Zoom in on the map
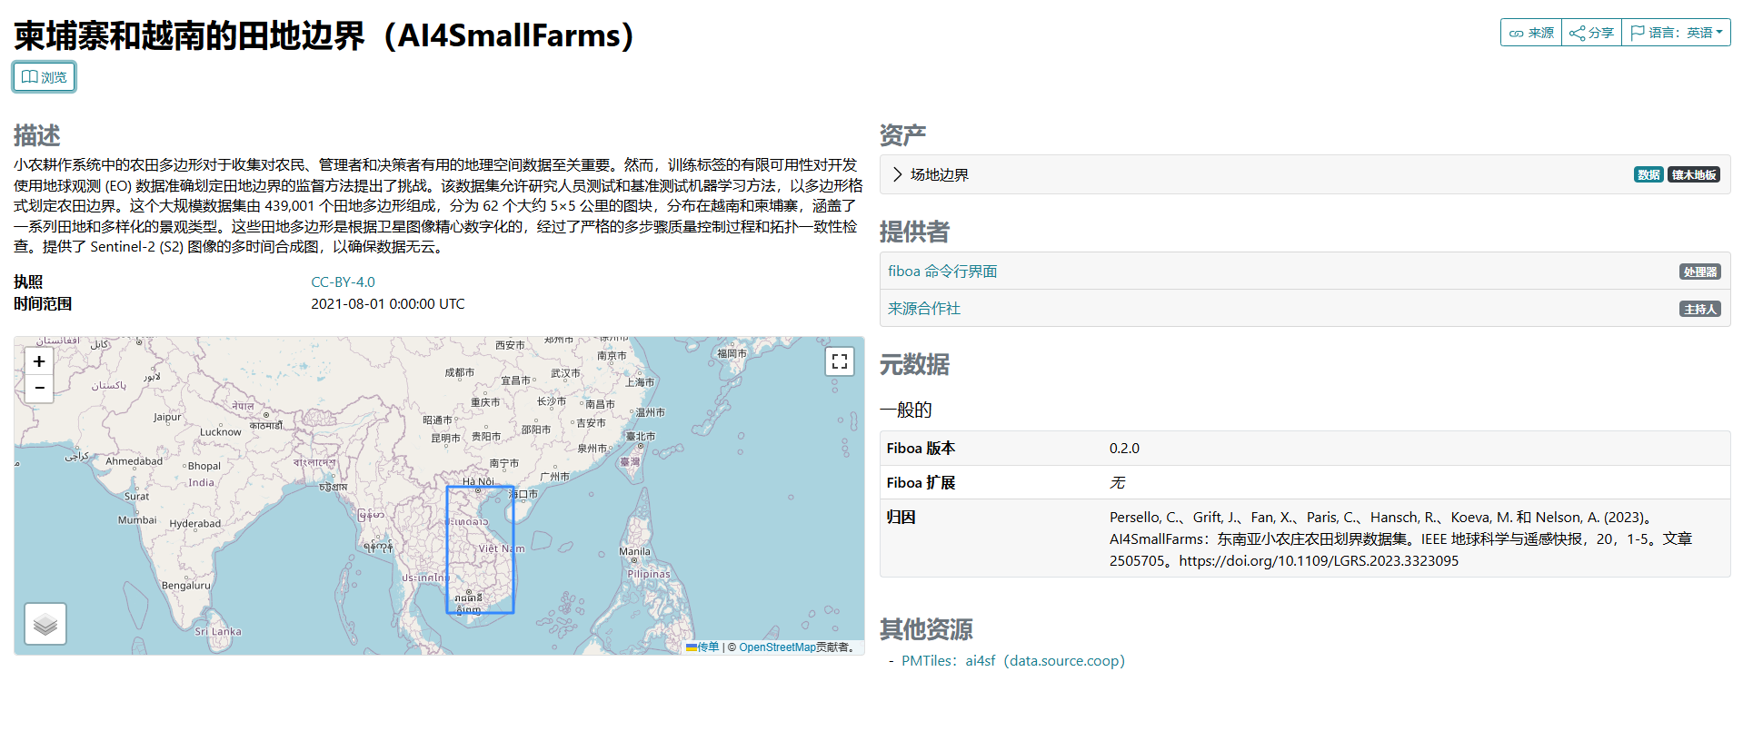Viewport: 1743px width, 731px height. click(x=39, y=361)
